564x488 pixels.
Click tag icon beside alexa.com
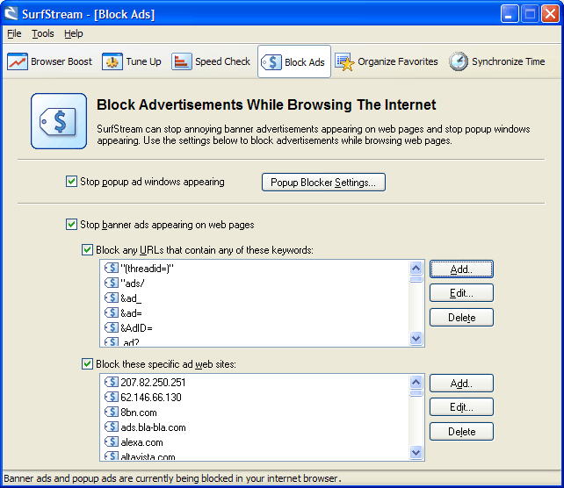pos(112,442)
